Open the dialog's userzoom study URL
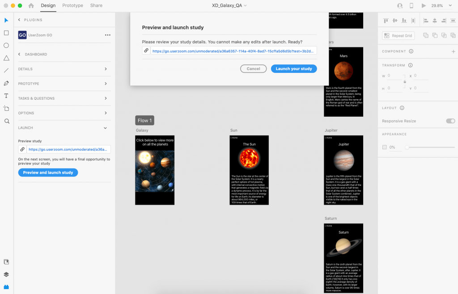 coord(233,51)
